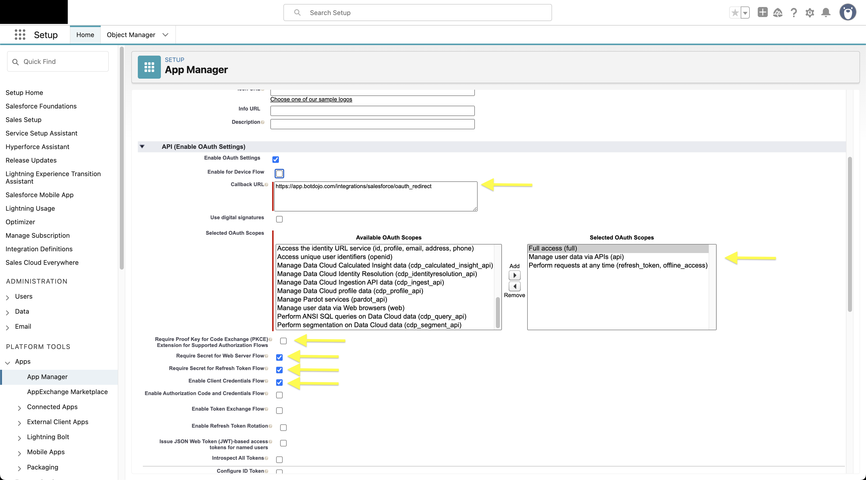Image resolution: width=866 pixels, height=480 pixels.
Task: Click the App Manager header icon
Action: coord(149,67)
